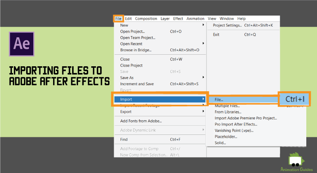Choose Add Fonts from Adobe...

tap(160, 121)
